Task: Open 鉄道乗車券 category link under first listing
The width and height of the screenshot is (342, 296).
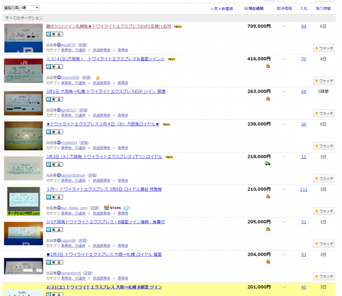Action: (102, 50)
